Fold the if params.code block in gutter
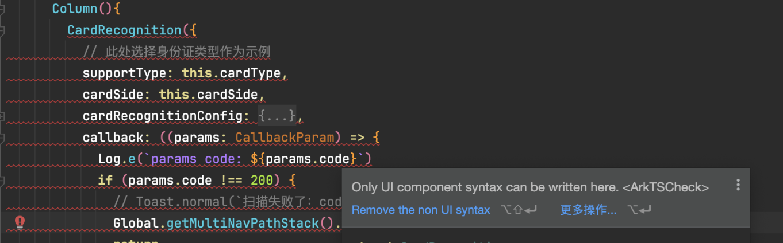This screenshot has height=243, width=783. point(2,181)
